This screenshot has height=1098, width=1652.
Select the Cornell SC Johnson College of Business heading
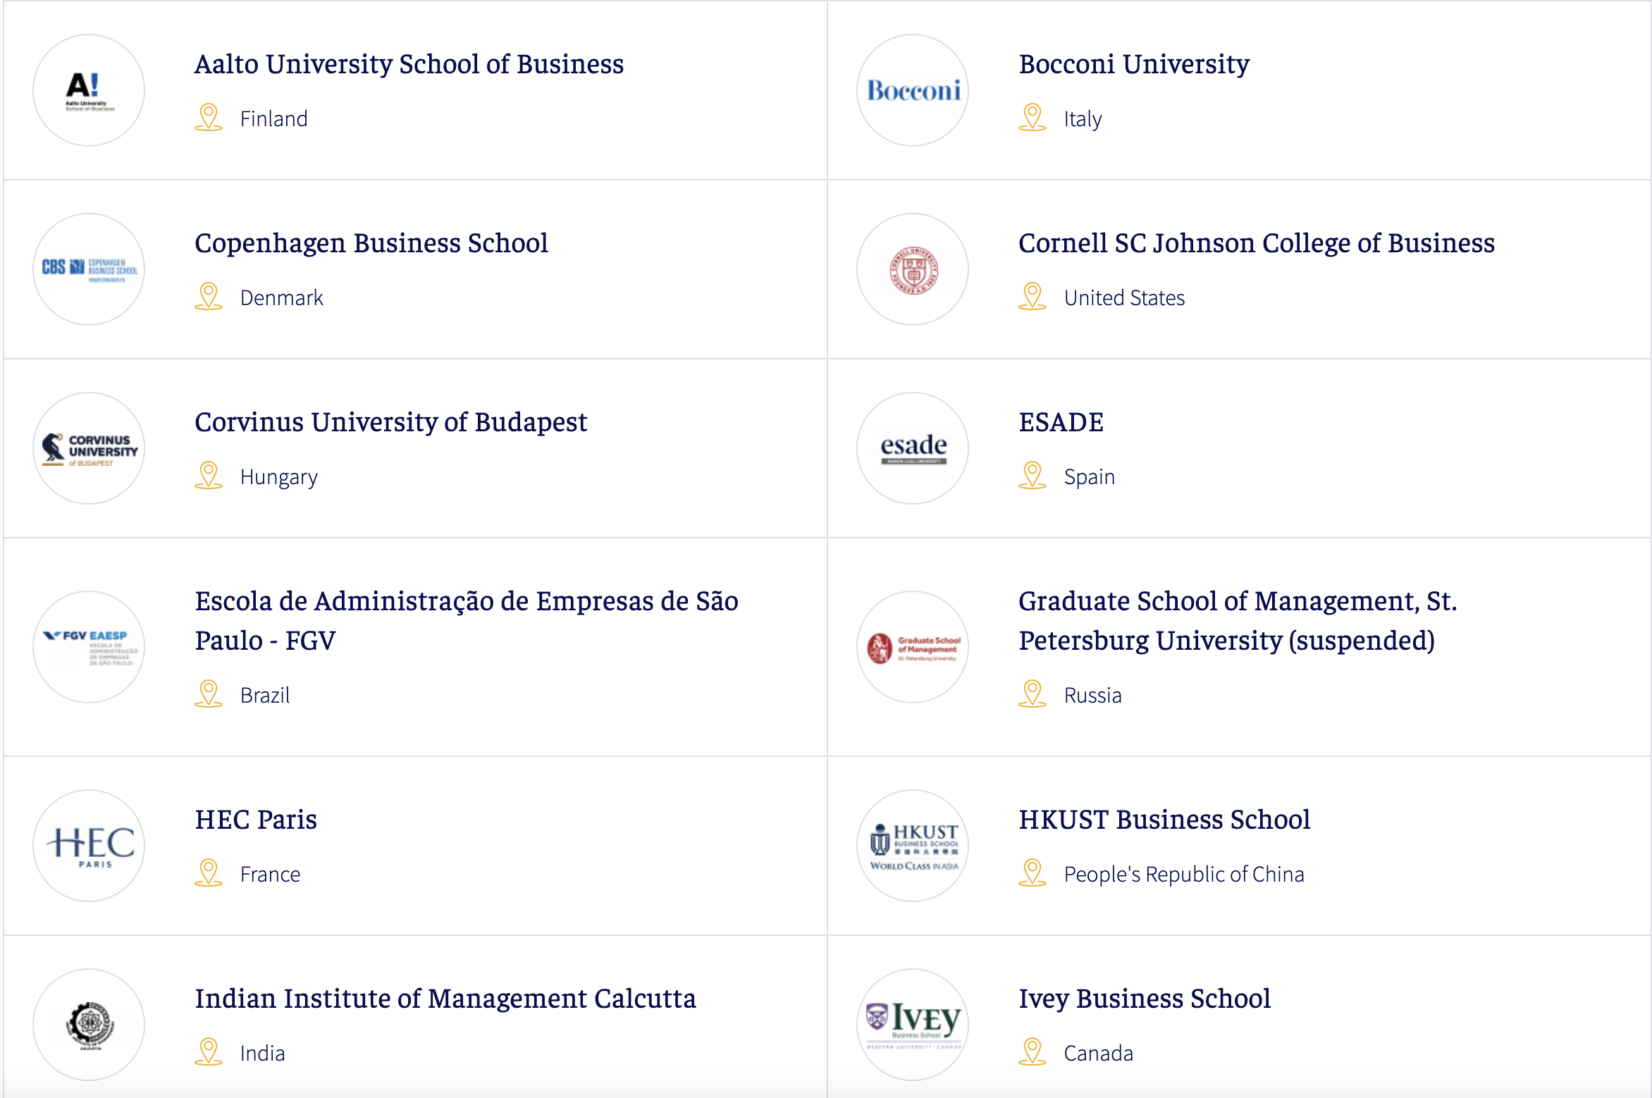click(1257, 243)
